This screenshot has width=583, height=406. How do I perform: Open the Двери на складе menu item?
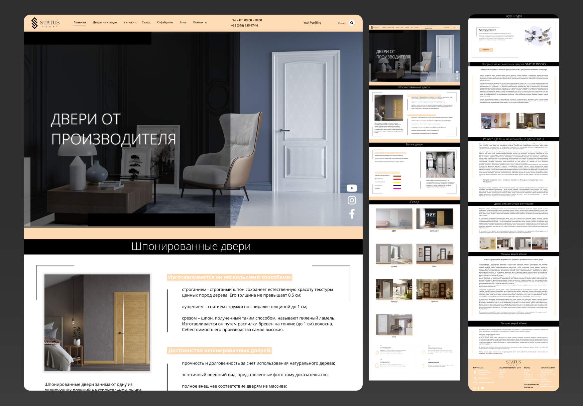click(105, 22)
